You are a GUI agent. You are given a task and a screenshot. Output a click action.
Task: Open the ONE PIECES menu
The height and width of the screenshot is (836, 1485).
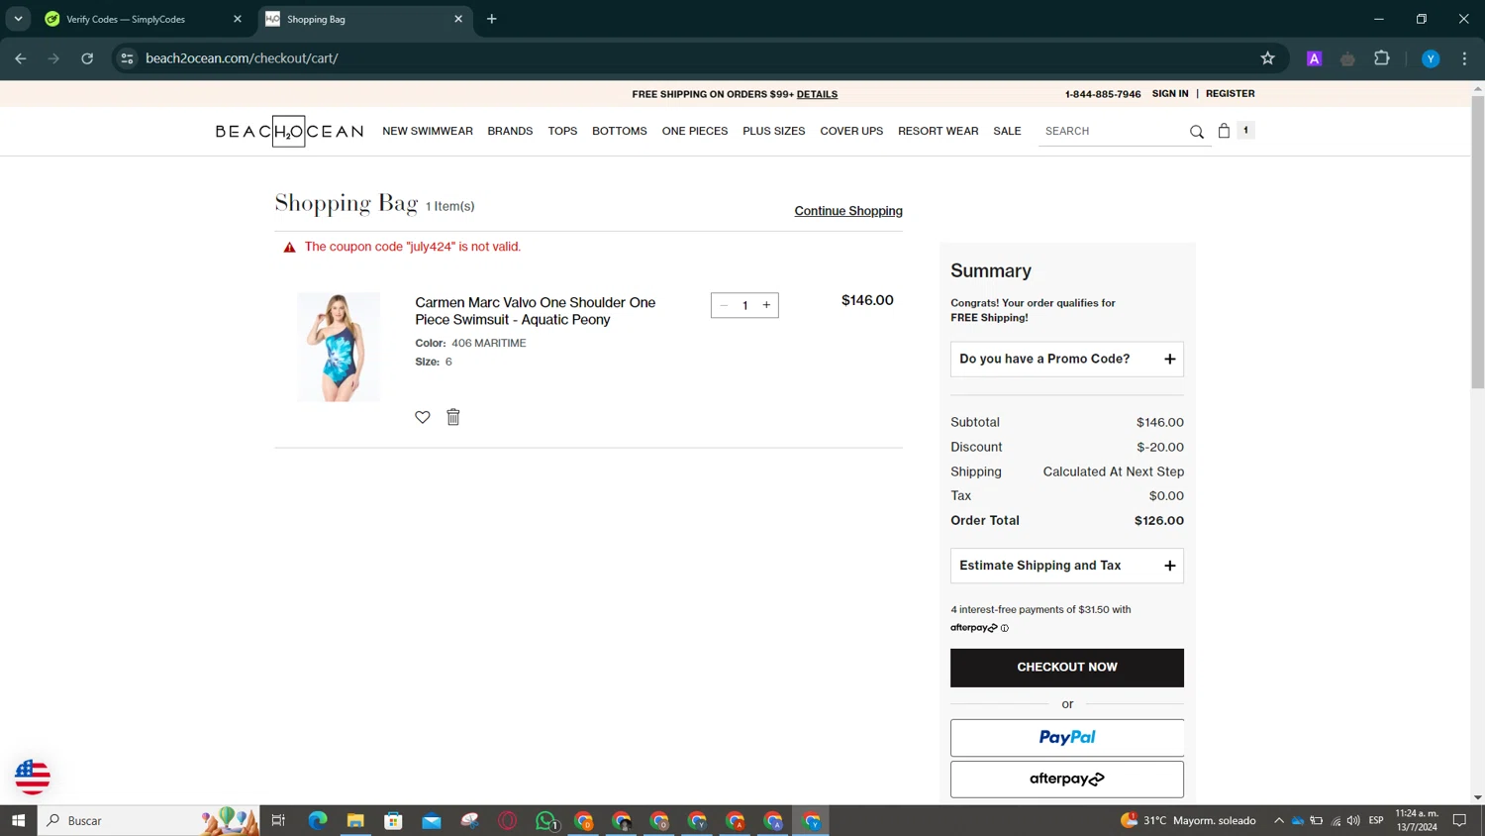695,131
